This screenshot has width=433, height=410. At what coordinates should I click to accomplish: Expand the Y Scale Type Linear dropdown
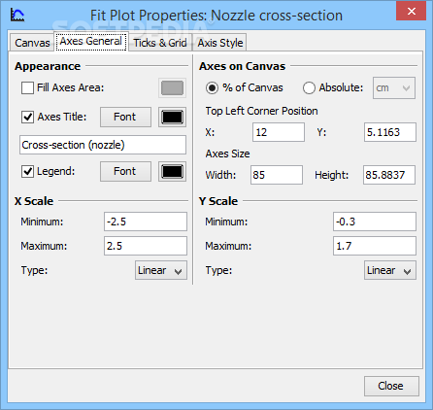pos(390,270)
